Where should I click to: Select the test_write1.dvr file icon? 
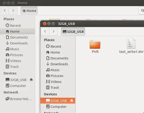[x=131, y=43]
